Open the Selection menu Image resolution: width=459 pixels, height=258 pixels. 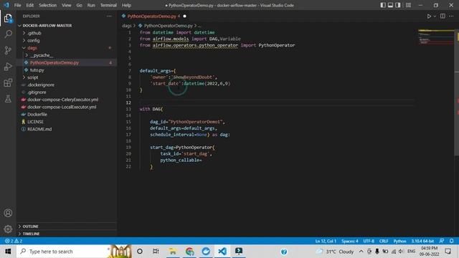48,5
